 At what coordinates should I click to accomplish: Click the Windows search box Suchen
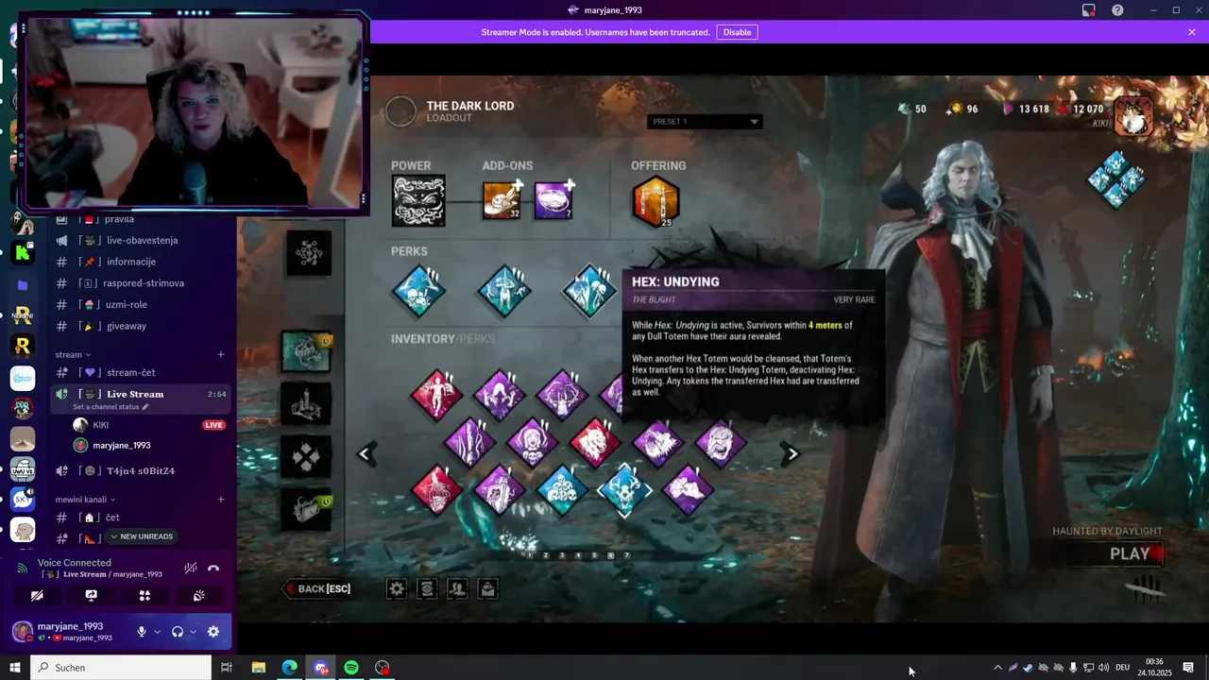click(121, 668)
